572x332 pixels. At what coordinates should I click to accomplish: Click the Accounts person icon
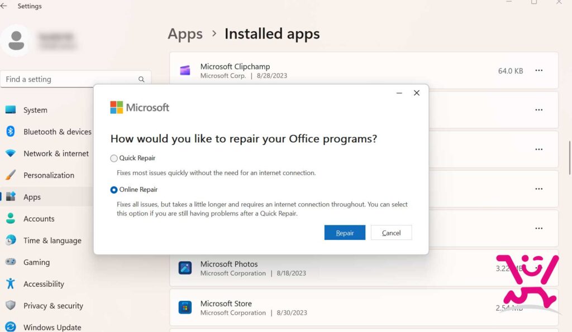point(11,218)
